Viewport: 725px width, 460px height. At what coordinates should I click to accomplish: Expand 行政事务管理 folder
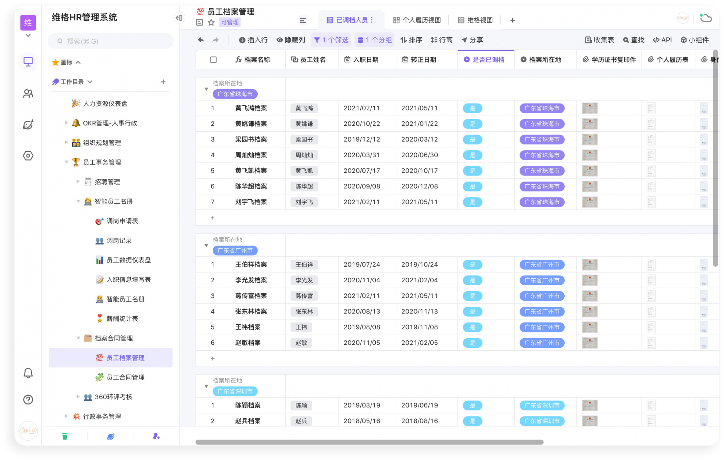66,416
